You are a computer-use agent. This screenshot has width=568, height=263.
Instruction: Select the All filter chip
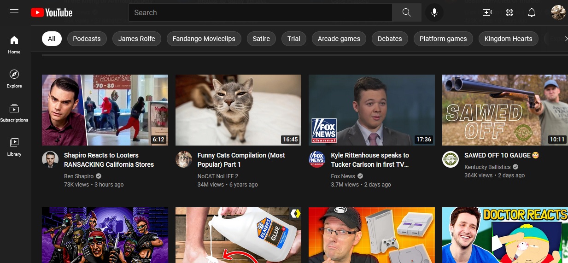coord(52,39)
